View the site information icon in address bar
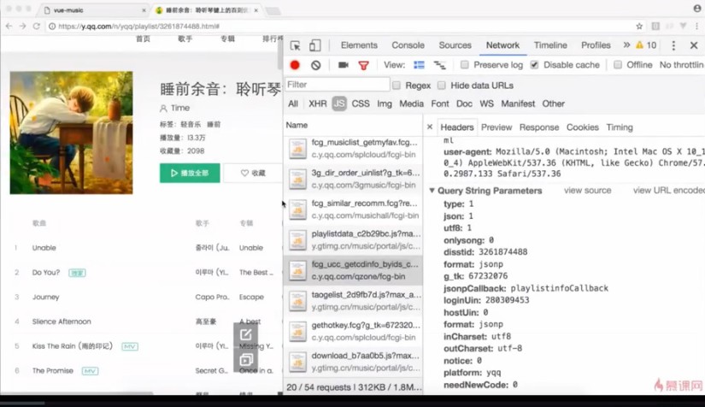Viewport: 705px width, 407px height. coord(52,27)
